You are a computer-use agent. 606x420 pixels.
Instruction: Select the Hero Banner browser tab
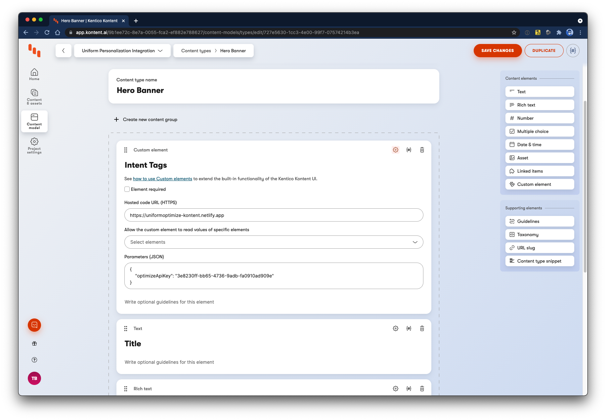click(x=89, y=21)
